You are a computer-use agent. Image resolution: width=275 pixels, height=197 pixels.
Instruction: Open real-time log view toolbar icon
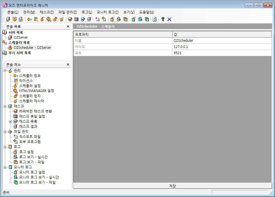click(119, 19)
